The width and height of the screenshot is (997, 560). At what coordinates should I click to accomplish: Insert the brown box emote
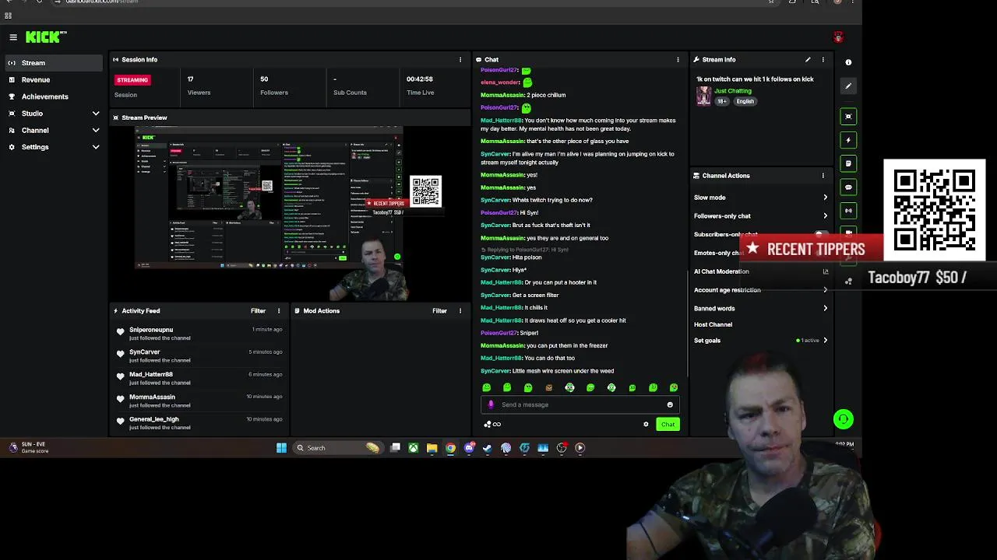(549, 387)
